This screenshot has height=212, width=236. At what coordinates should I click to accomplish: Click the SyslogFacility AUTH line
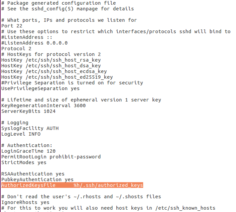click(30, 128)
